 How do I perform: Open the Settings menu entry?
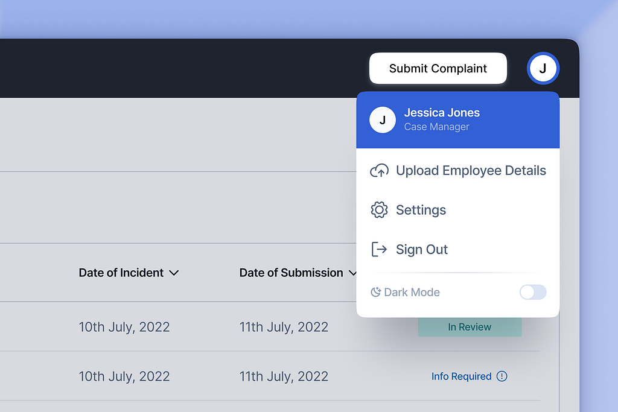[x=458, y=210]
